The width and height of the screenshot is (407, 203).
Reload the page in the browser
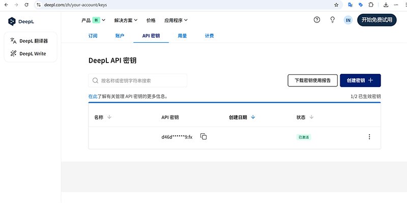pyautogui.click(x=26, y=5)
